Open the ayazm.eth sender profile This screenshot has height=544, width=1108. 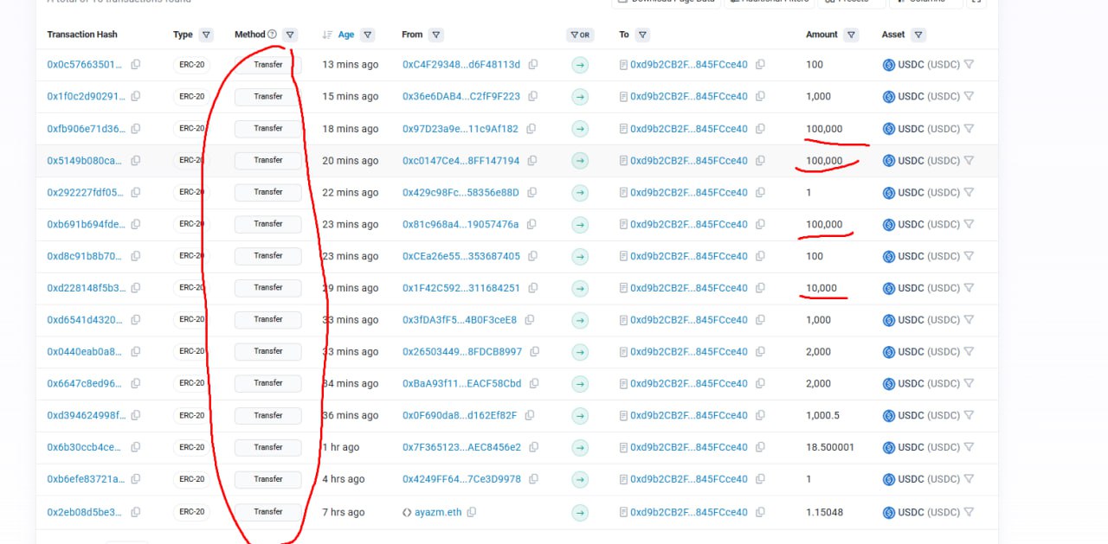click(438, 512)
